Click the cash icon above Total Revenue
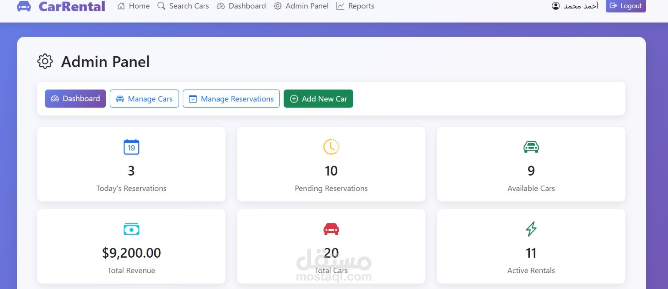Screen dimensions: 668x289 (132, 229)
